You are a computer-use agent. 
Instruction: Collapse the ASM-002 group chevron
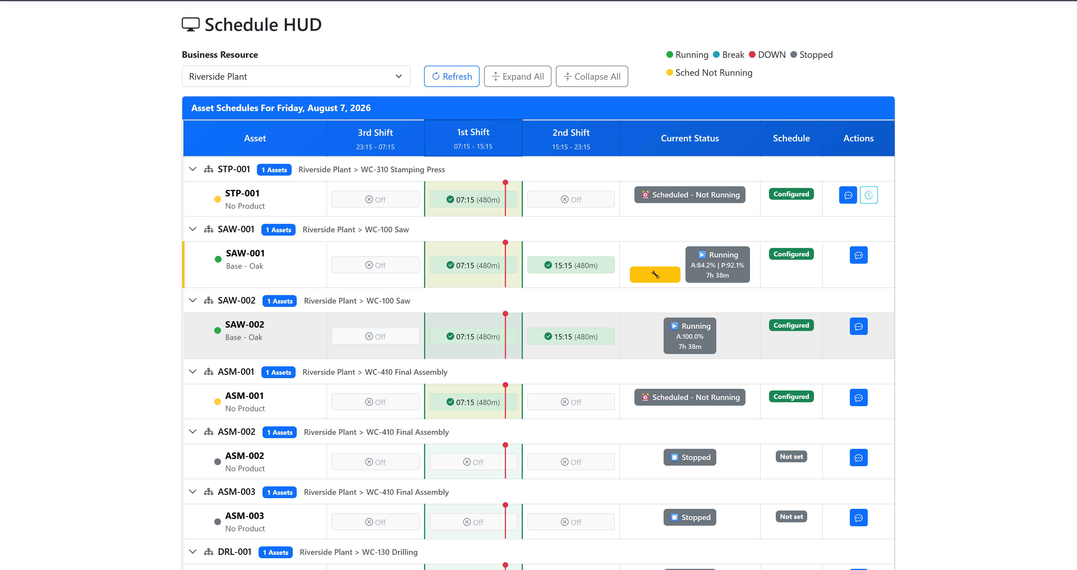(193, 432)
